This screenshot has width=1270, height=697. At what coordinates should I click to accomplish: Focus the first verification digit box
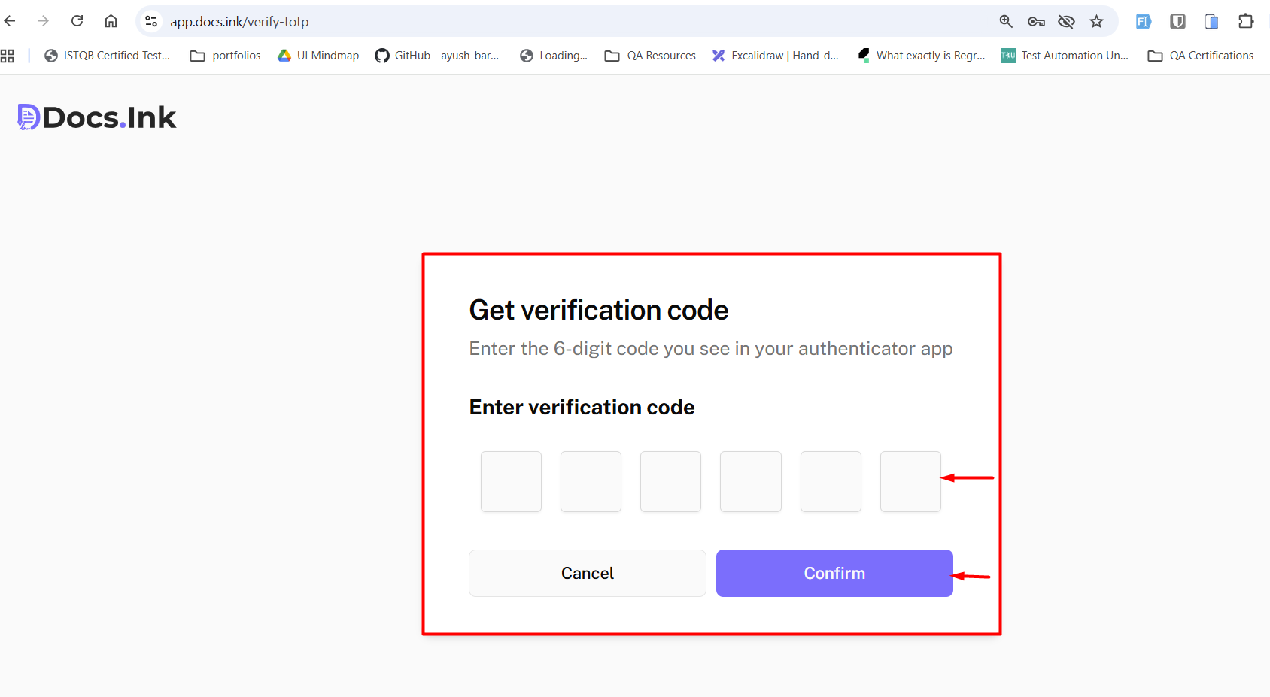point(511,481)
